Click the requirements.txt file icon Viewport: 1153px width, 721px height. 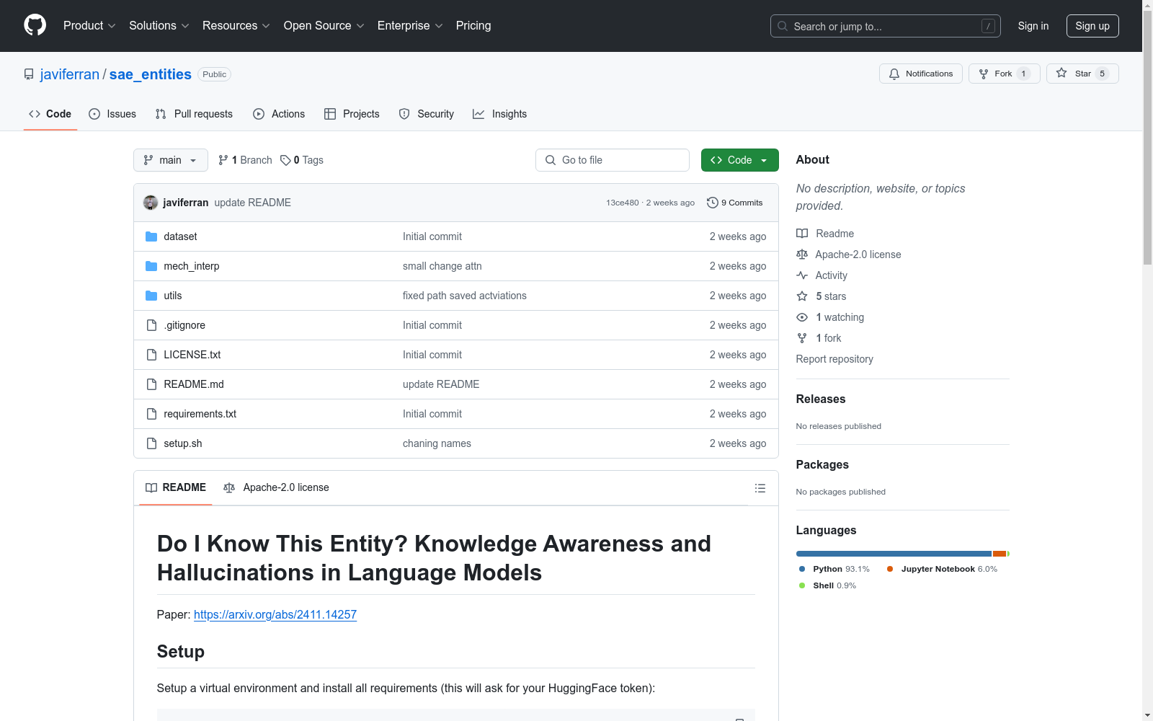[x=151, y=414]
